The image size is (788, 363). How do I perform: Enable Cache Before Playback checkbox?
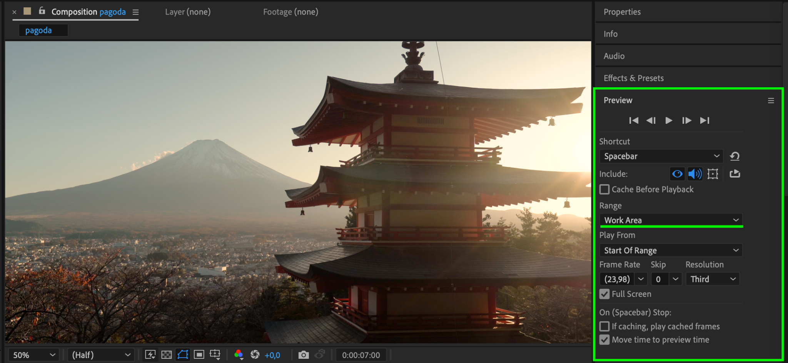tap(604, 190)
